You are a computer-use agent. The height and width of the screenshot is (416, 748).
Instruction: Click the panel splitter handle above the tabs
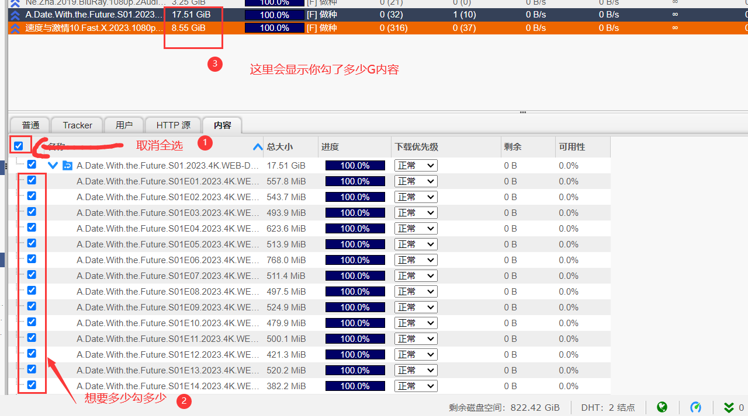click(523, 112)
